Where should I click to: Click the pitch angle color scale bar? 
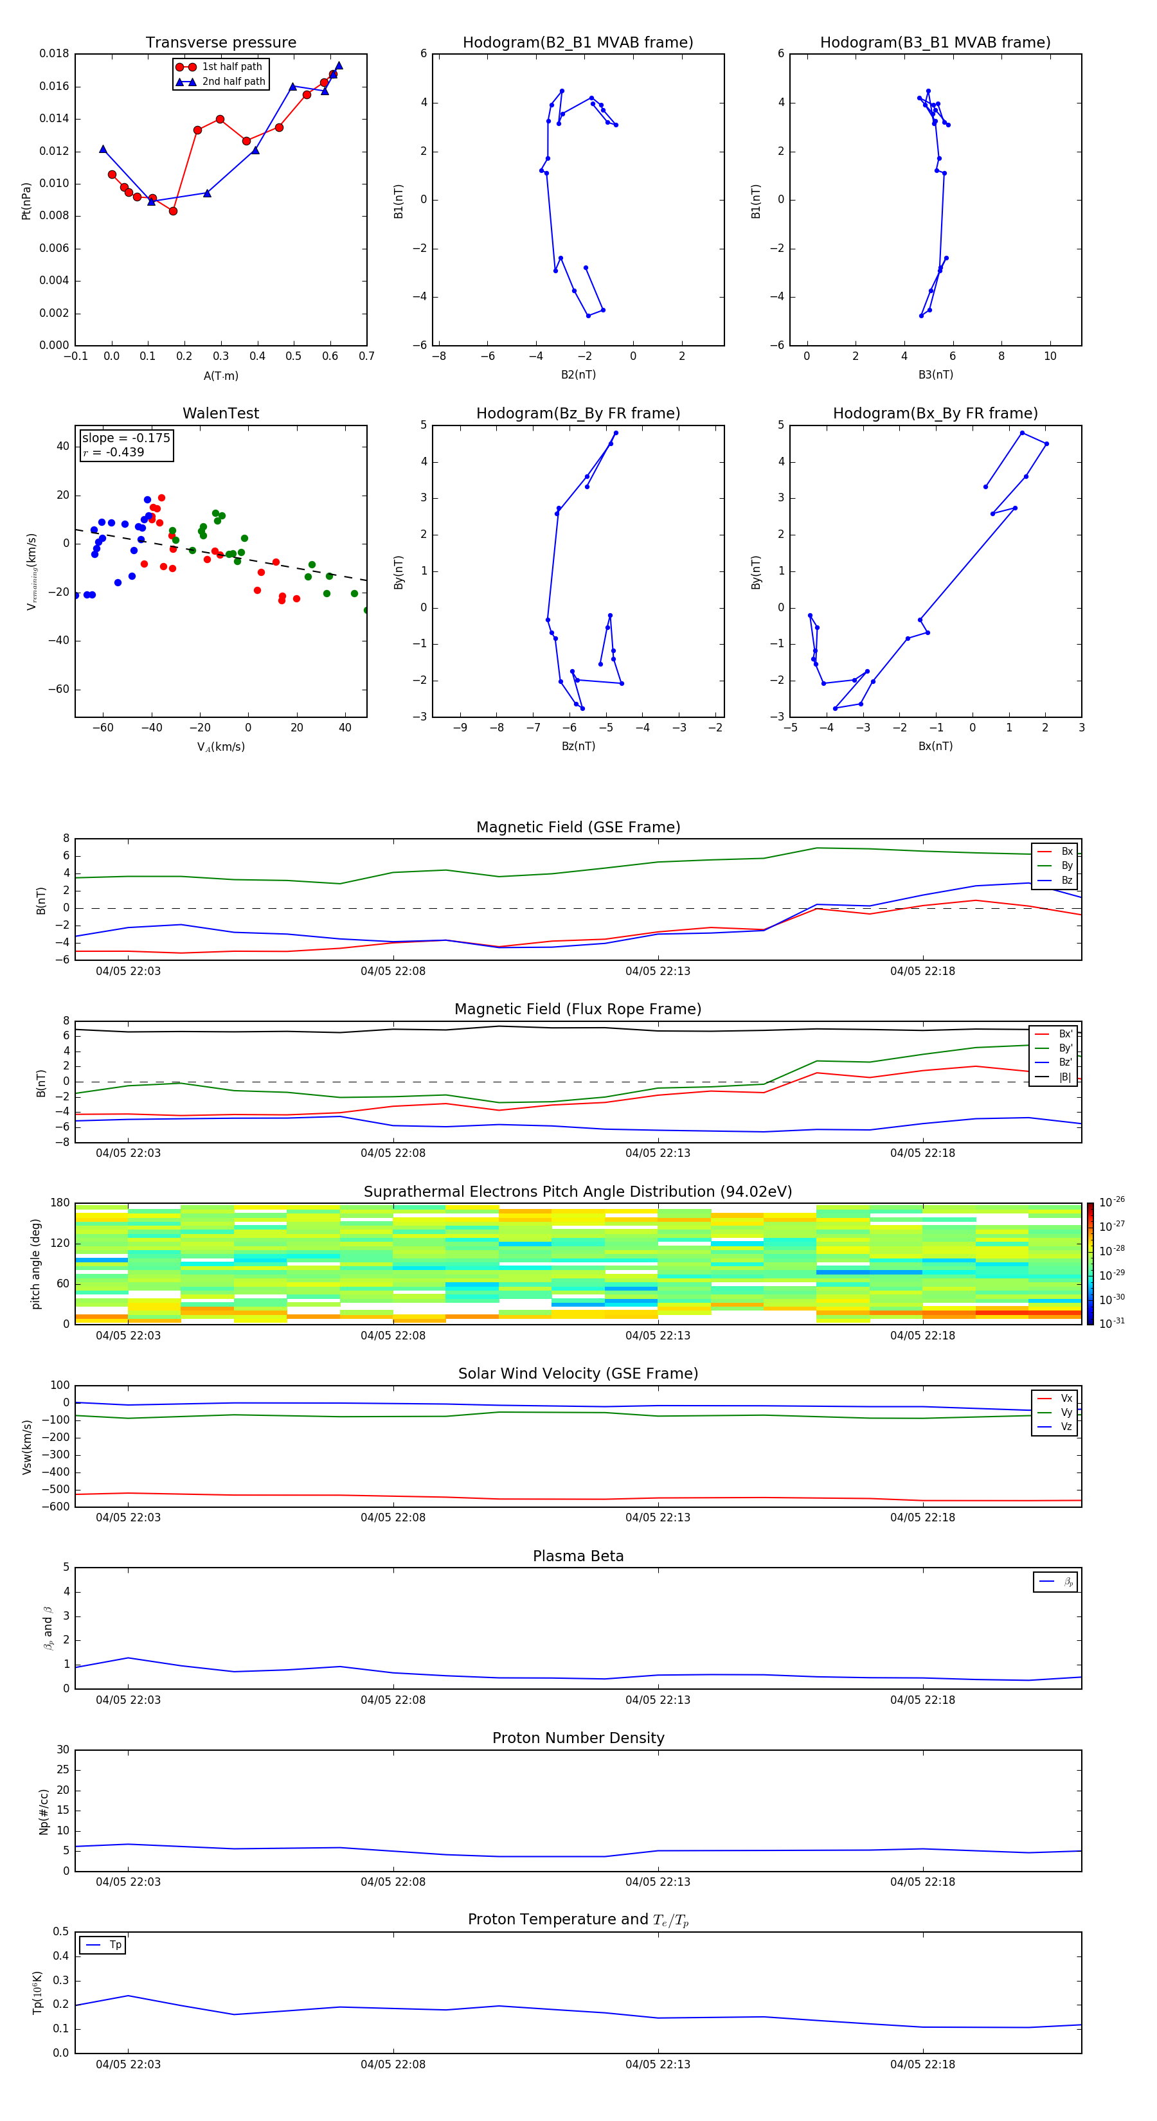tap(1090, 1264)
